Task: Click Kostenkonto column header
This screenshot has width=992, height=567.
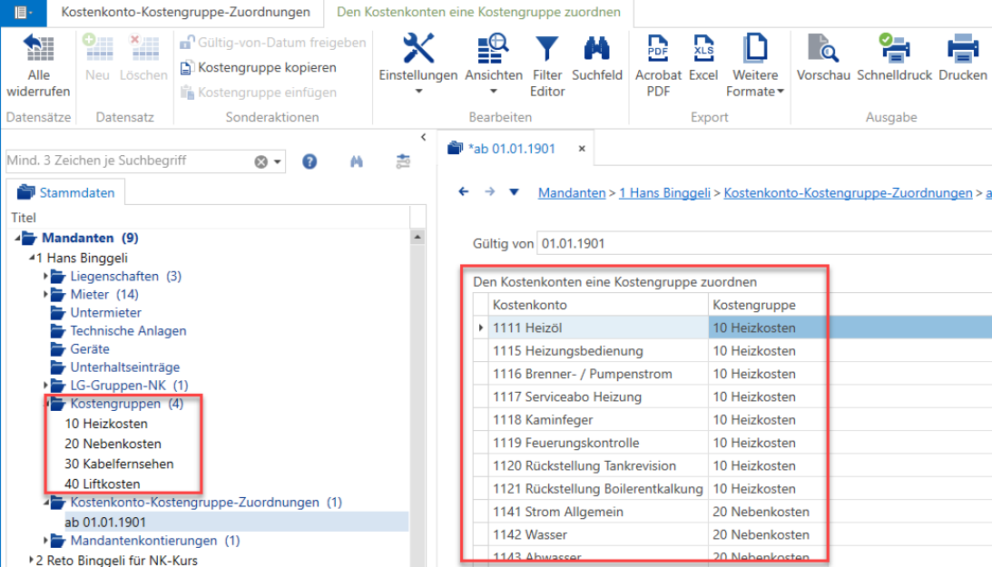Action: tap(598, 305)
